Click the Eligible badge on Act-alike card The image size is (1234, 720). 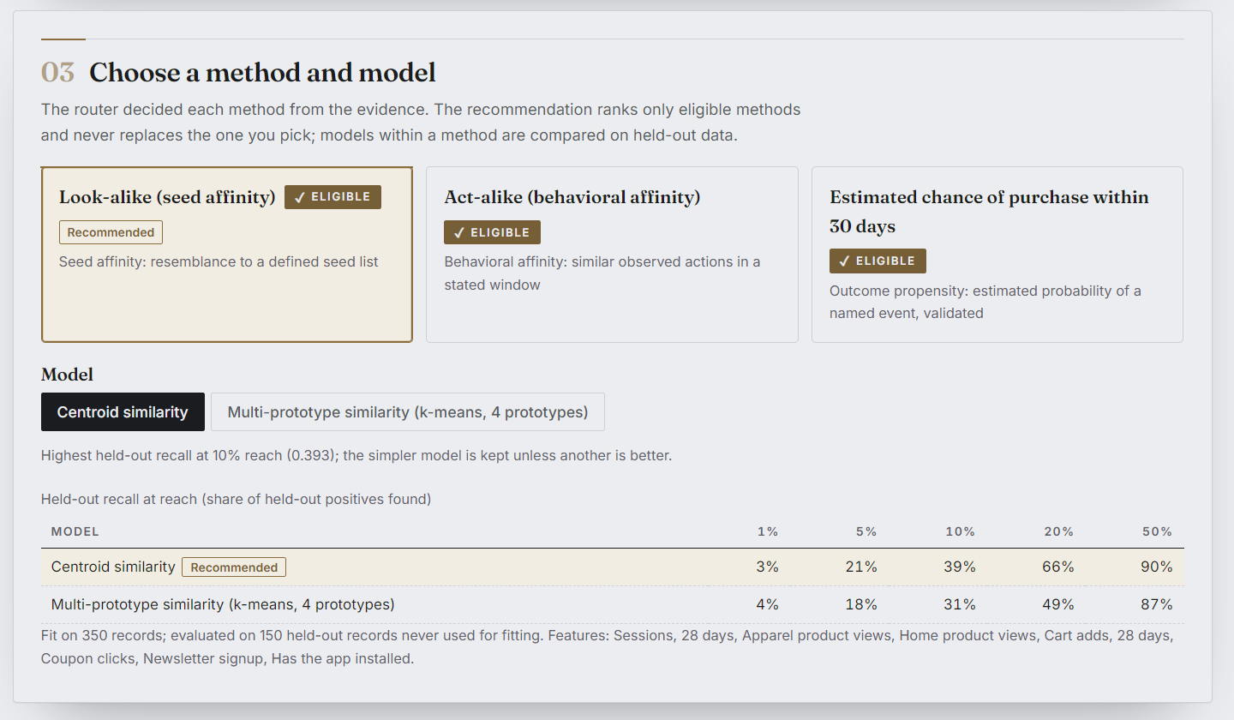tap(492, 232)
